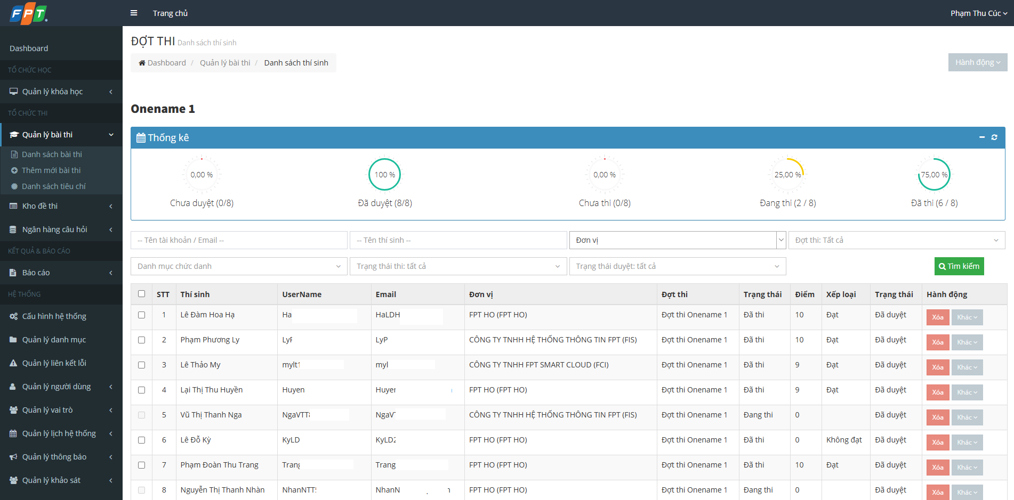Check the row for Lê Đàm Hoa Hạ
Viewport: 1014px width, 500px height.
(x=141, y=315)
